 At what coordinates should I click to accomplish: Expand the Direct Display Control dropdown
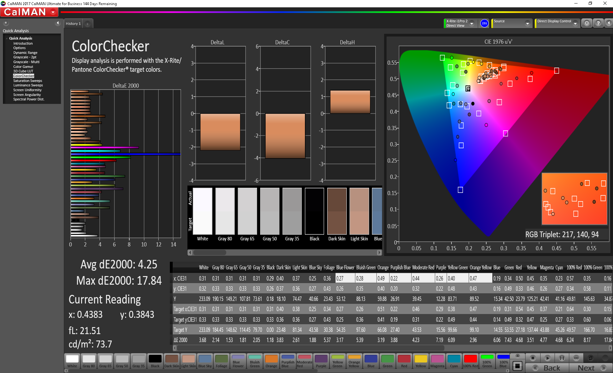click(575, 23)
